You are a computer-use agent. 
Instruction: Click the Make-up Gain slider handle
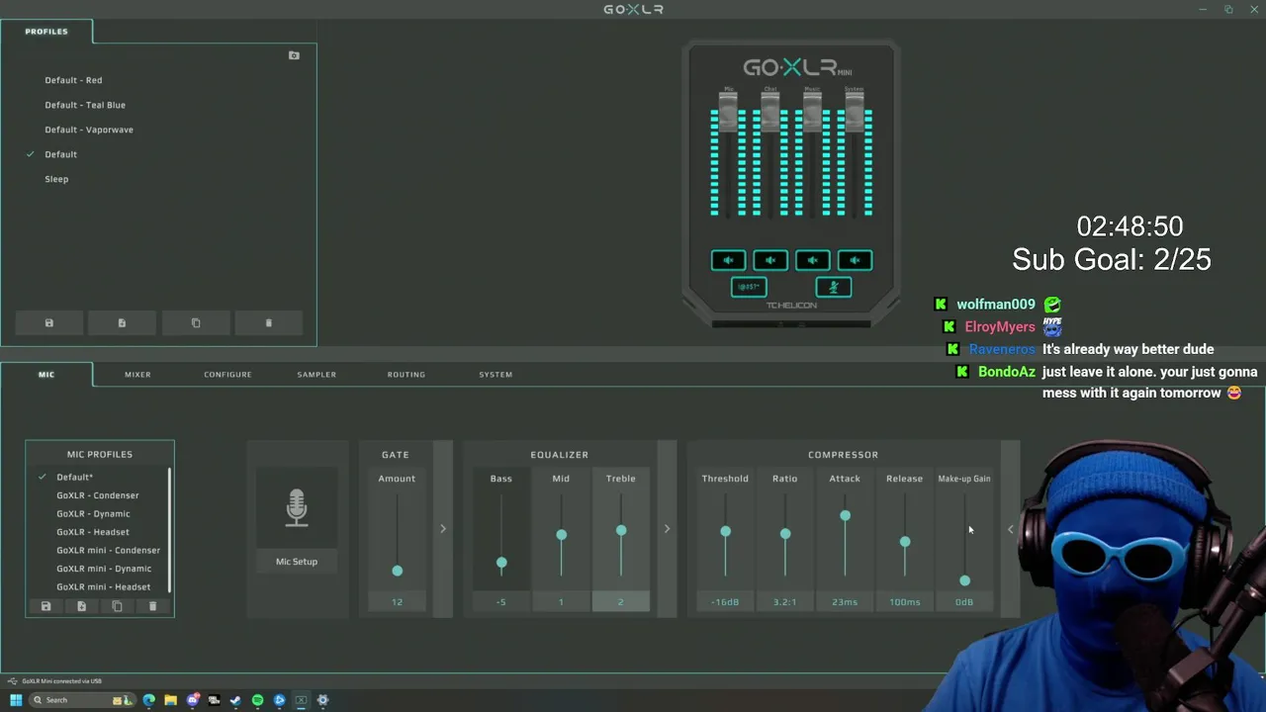pyautogui.click(x=964, y=580)
